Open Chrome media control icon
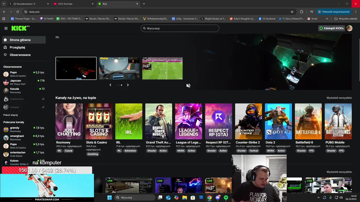This screenshot has width=360, height=202. point(312,12)
